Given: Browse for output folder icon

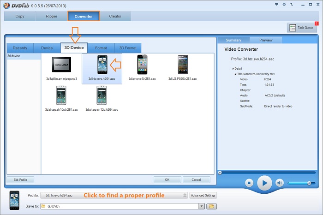Looking at the screenshot, I should pyautogui.click(x=211, y=206).
